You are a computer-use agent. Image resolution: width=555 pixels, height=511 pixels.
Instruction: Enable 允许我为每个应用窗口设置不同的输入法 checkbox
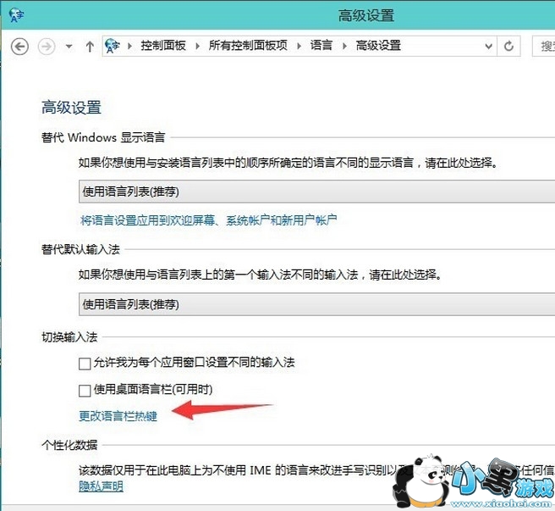(85, 364)
